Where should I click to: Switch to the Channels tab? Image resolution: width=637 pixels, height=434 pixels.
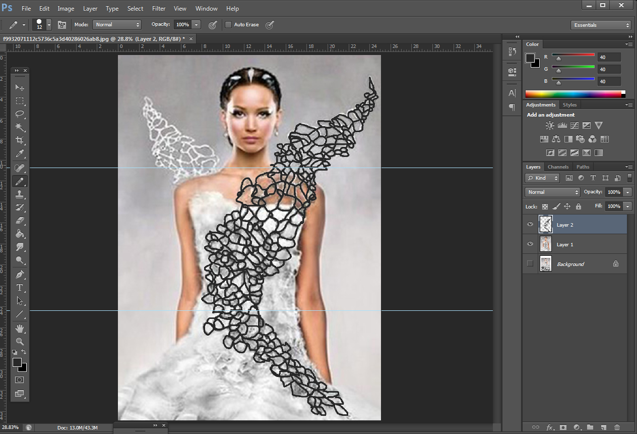pos(558,167)
